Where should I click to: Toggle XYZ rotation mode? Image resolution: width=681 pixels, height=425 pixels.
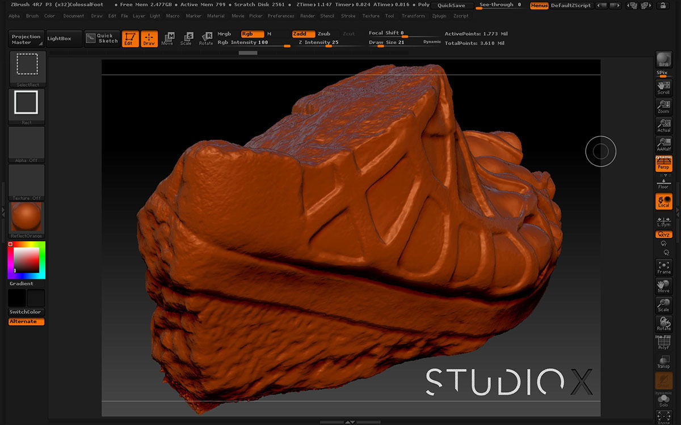point(663,234)
